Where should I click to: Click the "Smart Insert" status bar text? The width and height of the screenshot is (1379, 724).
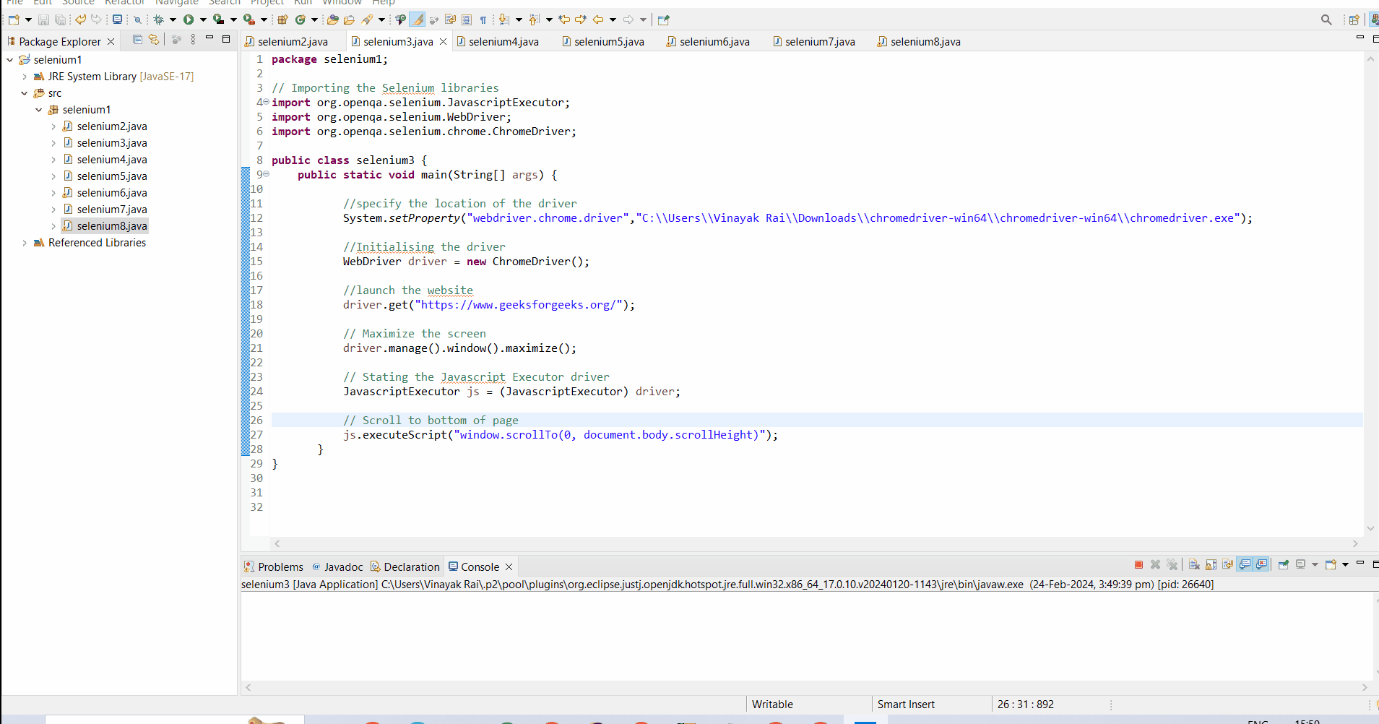[x=906, y=704]
